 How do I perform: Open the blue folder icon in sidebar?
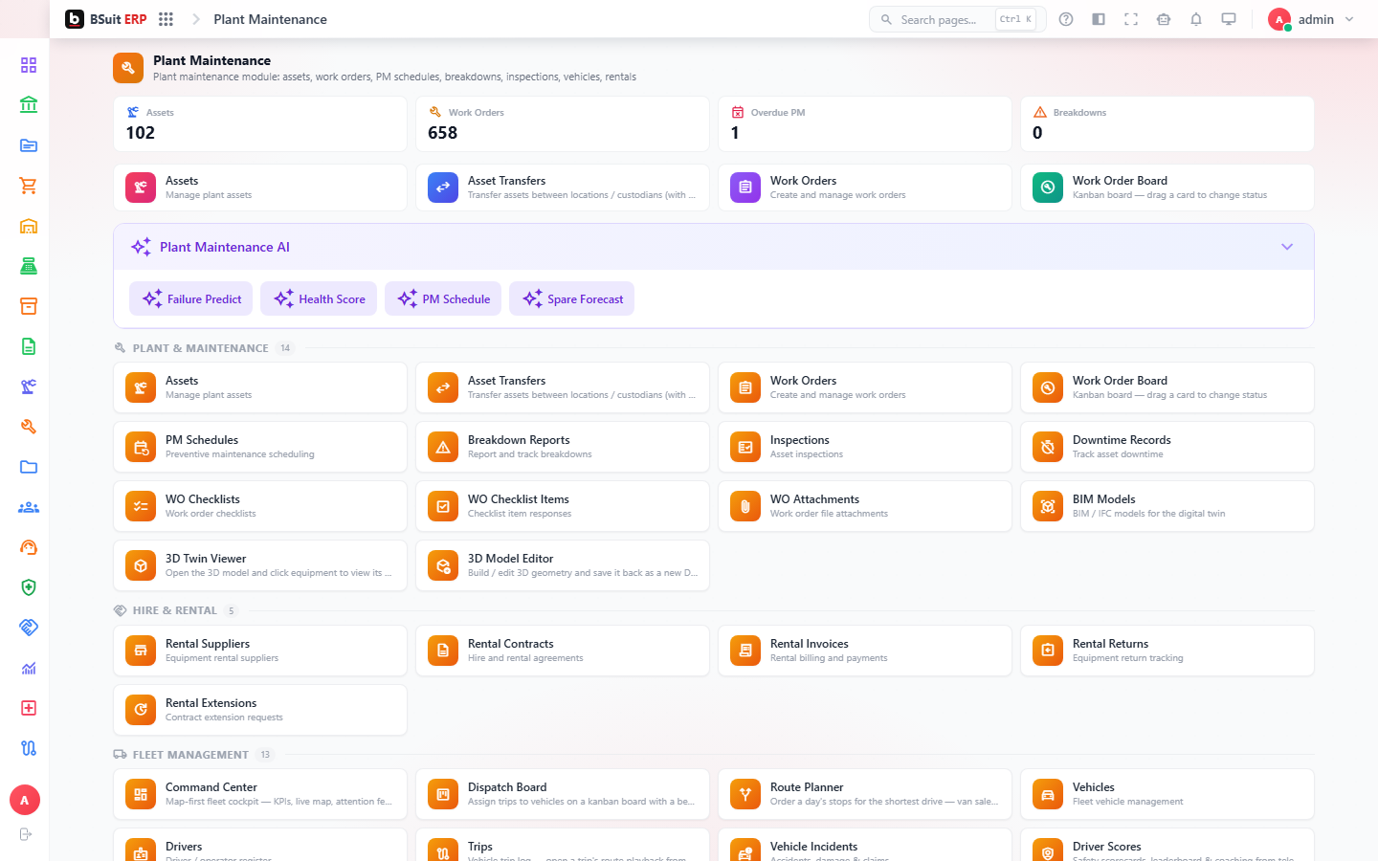29,467
